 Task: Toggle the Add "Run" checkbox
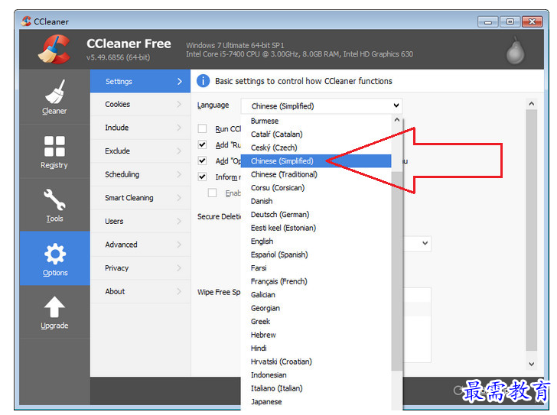(x=202, y=144)
